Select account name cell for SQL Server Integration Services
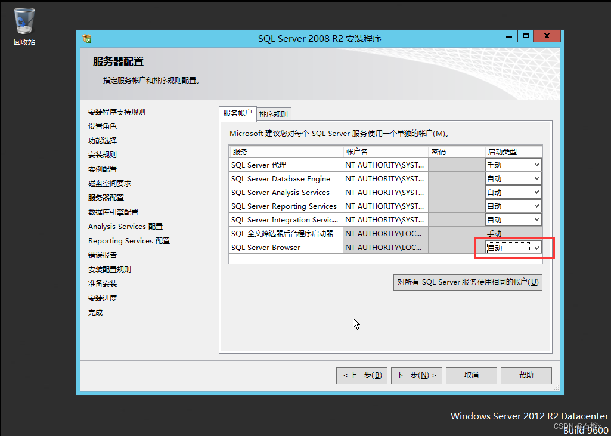The image size is (611, 436). (386, 219)
